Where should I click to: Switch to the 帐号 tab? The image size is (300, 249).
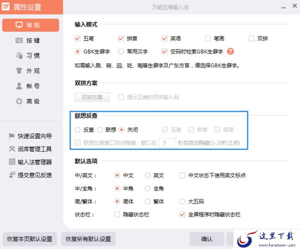tap(30, 86)
